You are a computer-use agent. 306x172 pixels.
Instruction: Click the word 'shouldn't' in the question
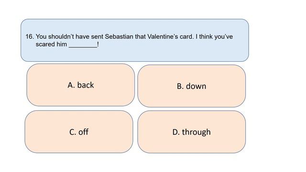coord(61,36)
